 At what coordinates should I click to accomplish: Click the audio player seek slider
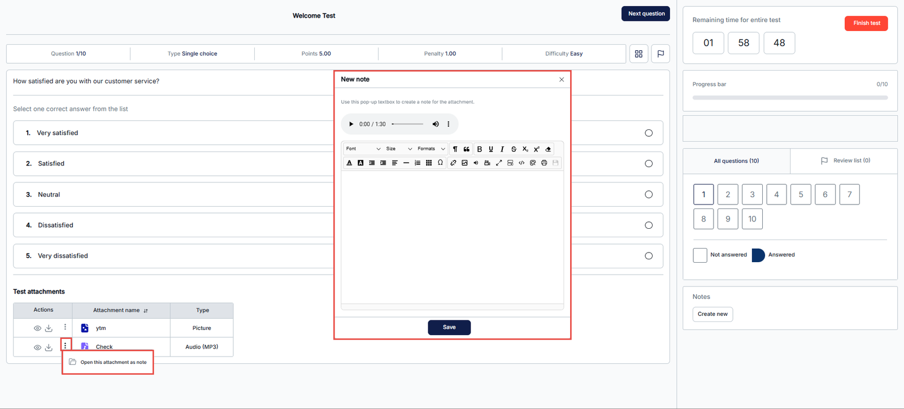[407, 124]
